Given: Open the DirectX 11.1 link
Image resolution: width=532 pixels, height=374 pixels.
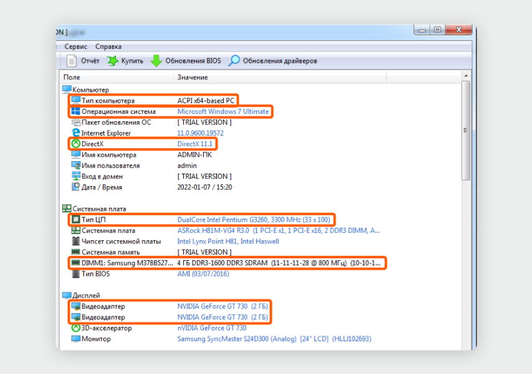Looking at the screenshot, I should (195, 144).
